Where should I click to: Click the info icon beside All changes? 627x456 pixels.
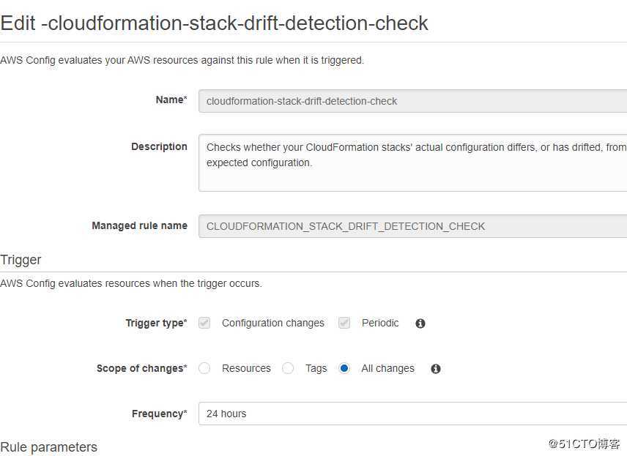pyautogui.click(x=436, y=369)
